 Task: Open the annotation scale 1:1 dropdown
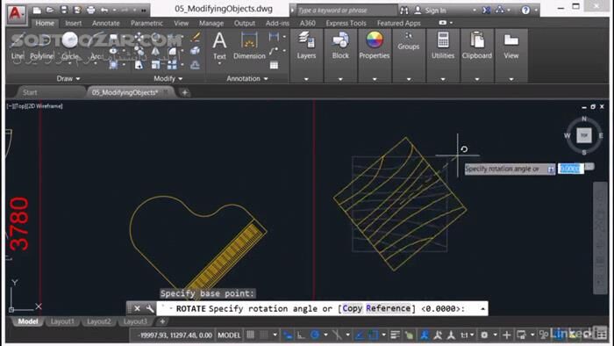[468, 335]
